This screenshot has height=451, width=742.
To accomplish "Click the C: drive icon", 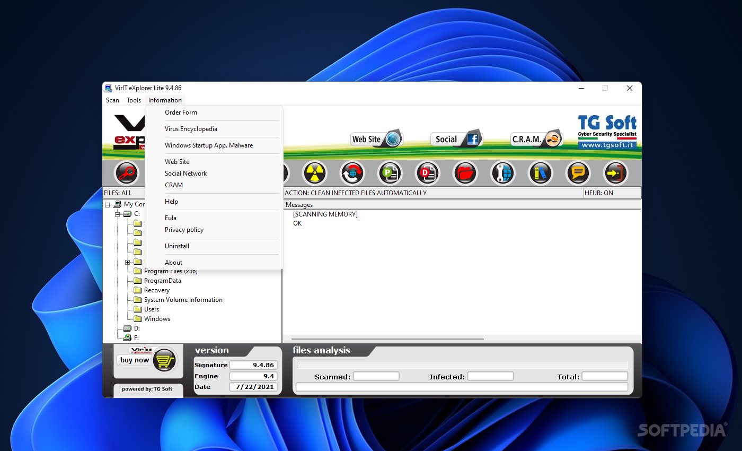I will coord(127,214).
